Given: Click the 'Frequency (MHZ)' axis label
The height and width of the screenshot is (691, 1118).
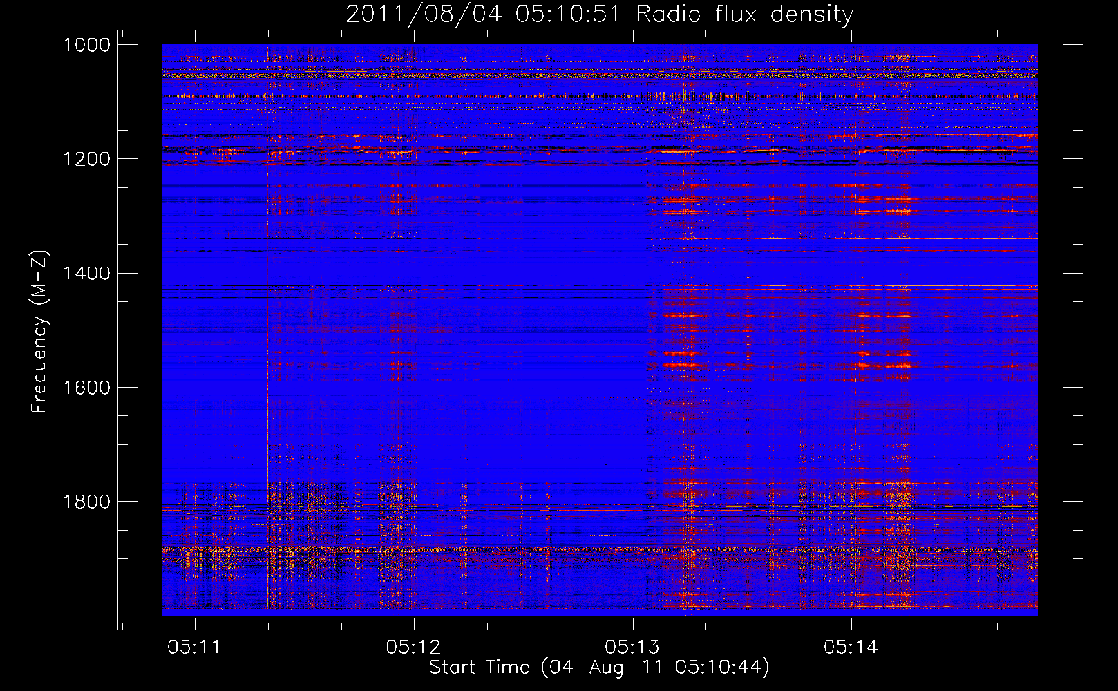Looking at the screenshot, I should tap(39, 332).
